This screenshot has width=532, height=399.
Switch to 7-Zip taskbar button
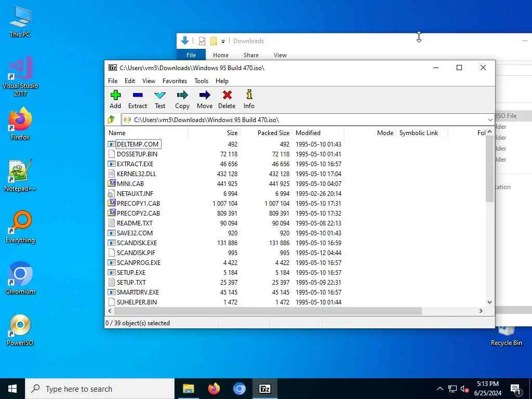[264, 389]
